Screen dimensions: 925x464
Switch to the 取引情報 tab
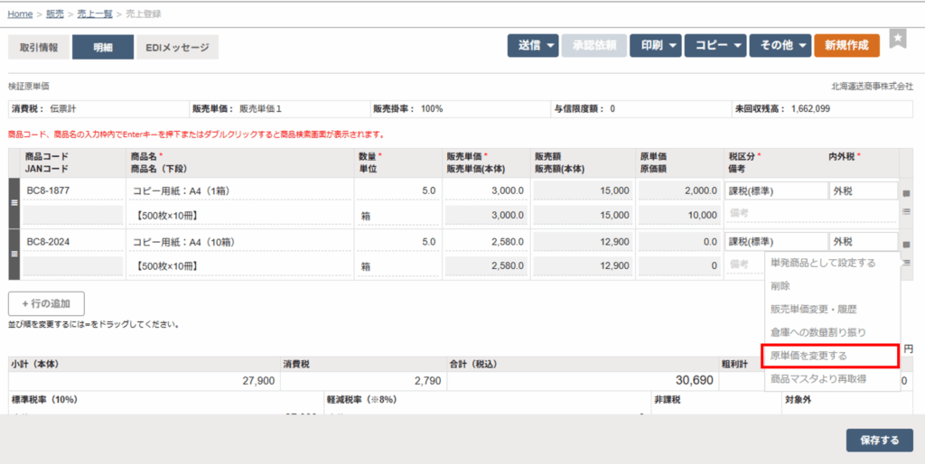pos(38,47)
